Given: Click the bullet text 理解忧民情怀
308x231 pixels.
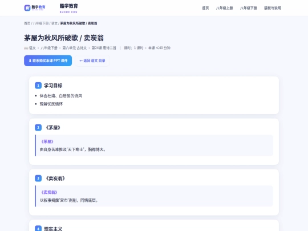Looking at the screenshot, I should click(51, 104).
